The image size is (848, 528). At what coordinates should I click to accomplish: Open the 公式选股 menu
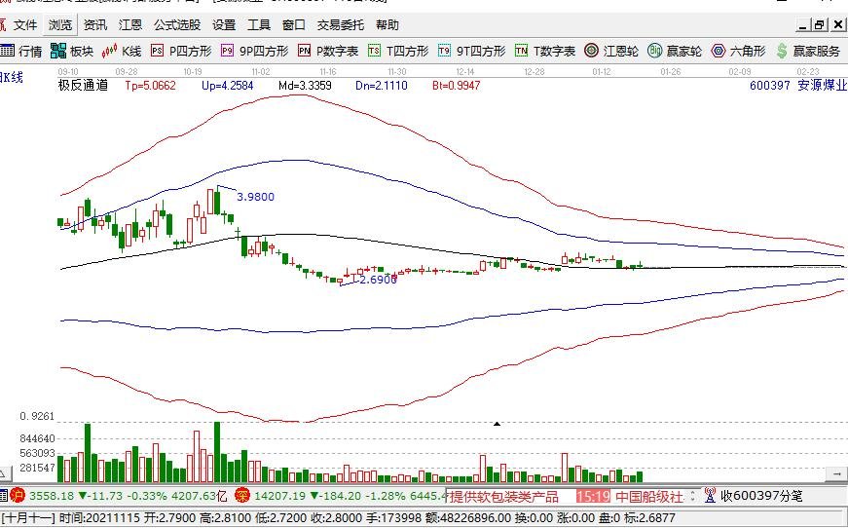coord(177,25)
